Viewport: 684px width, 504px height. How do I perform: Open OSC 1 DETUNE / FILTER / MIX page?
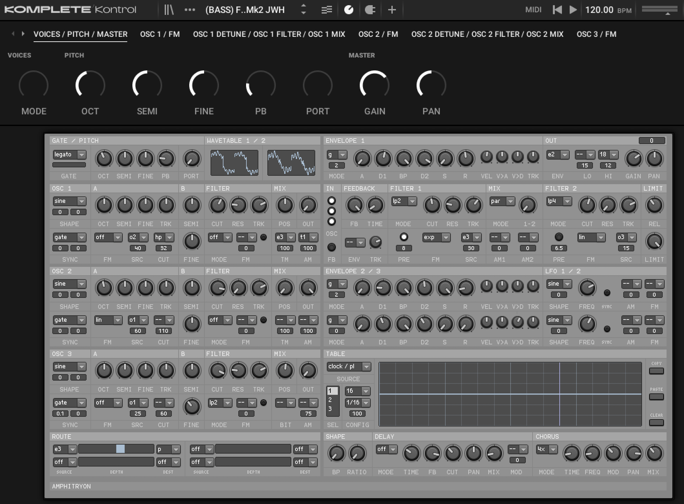(269, 34)
